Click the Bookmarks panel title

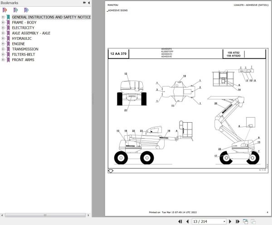(x=10, y=3)
